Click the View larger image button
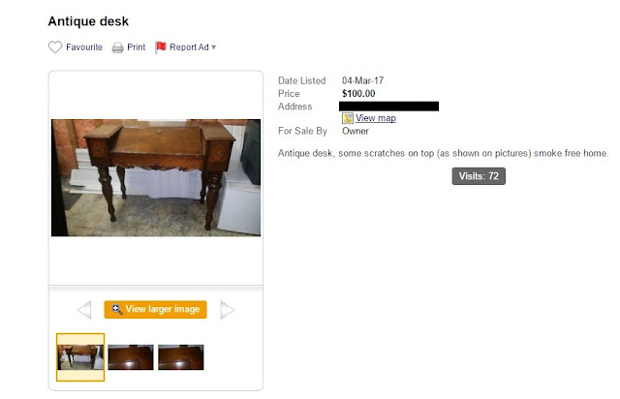The height and width of the screenshot is (399, 620). (155, 309)
